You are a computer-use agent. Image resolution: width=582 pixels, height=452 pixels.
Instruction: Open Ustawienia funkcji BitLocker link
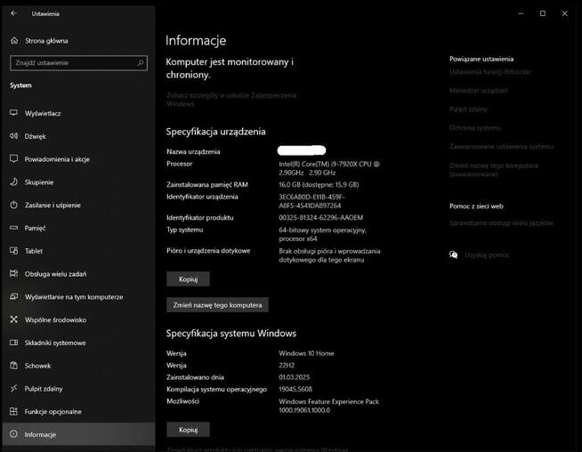click(x=490, y=71)
